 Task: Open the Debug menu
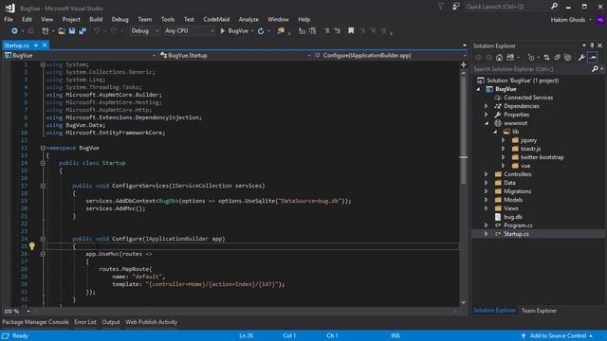tap(120, 19)
